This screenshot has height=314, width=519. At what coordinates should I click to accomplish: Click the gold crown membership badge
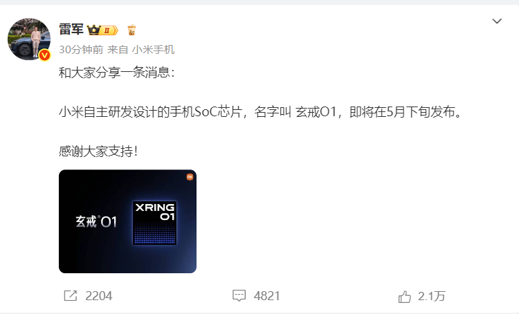pos(93,30)
